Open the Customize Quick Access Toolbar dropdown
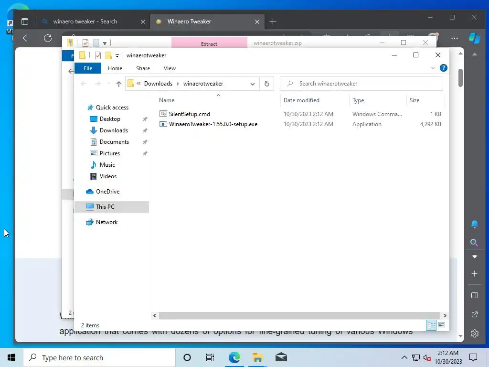This screenshot has height=367, width=489. [117, 56]
